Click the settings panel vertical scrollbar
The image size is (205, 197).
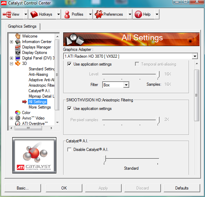[x=196, y=95]
